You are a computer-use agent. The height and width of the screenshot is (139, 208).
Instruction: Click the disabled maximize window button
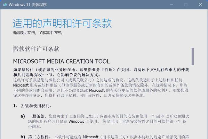[x=186, y=5]
